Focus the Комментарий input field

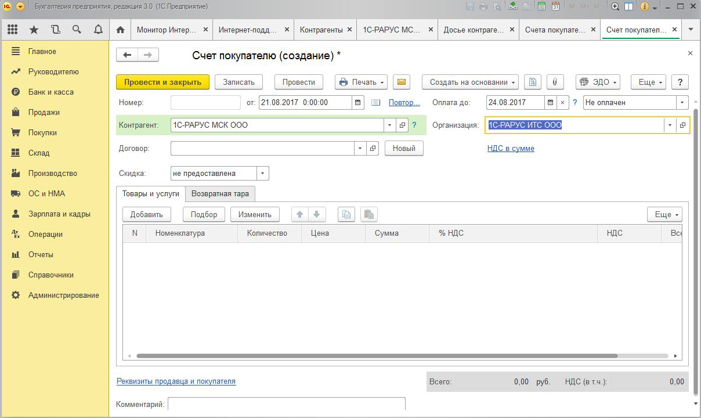coord(287,404)
